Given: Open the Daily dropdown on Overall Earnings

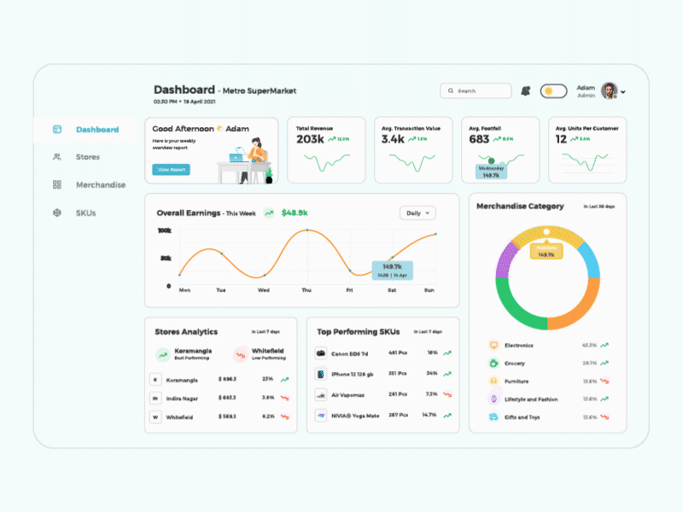Looking at the screenshot, I should 417,212.
